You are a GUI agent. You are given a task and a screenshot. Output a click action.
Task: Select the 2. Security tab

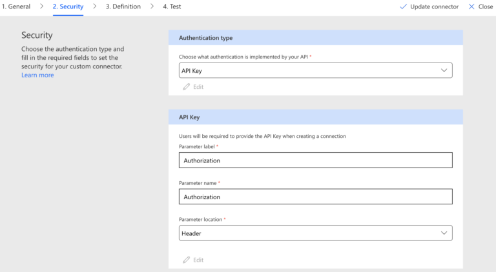pyautogui.click(x=68, y=6)
